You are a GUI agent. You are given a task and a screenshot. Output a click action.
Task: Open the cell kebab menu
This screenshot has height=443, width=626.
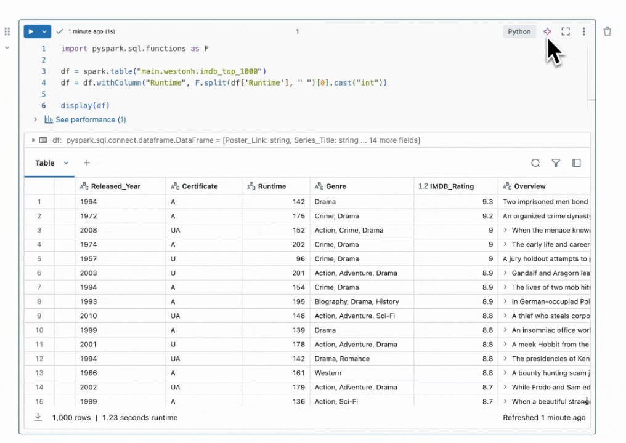[x=584, y=31]
